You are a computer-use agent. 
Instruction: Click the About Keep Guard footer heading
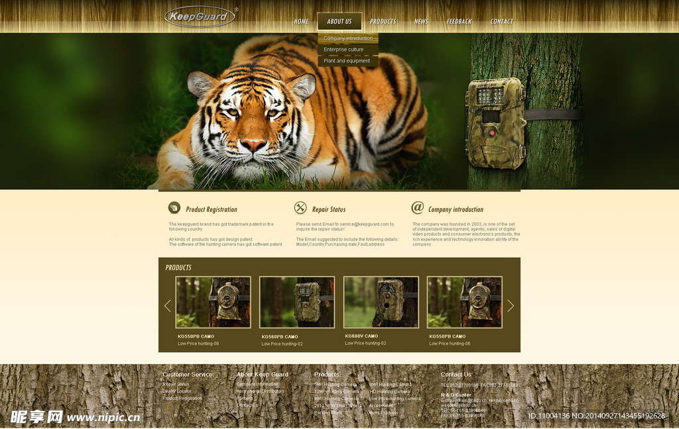(262, 375)
